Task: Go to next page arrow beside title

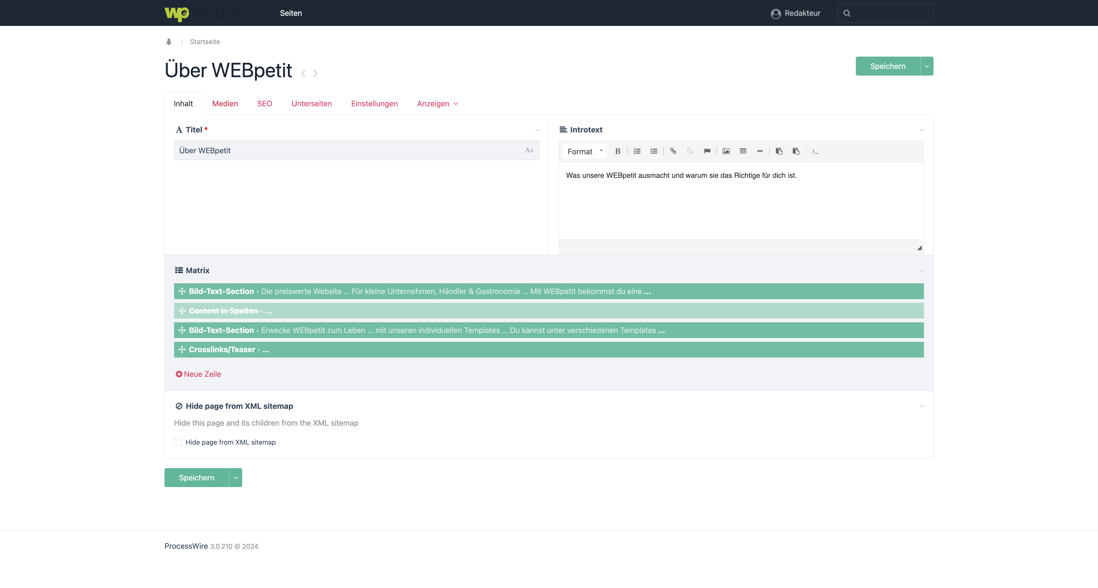Action: click(315, 74)
